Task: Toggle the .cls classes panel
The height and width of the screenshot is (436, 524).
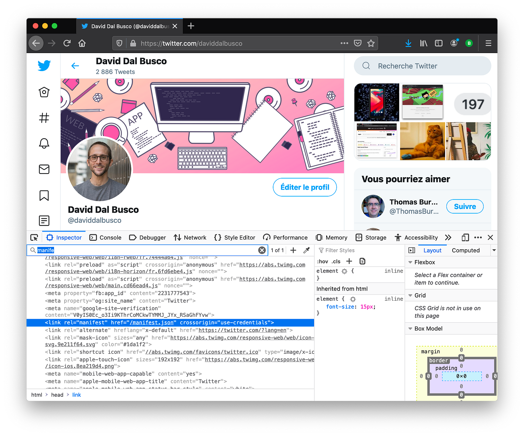Action: click(x=336, y=261)
